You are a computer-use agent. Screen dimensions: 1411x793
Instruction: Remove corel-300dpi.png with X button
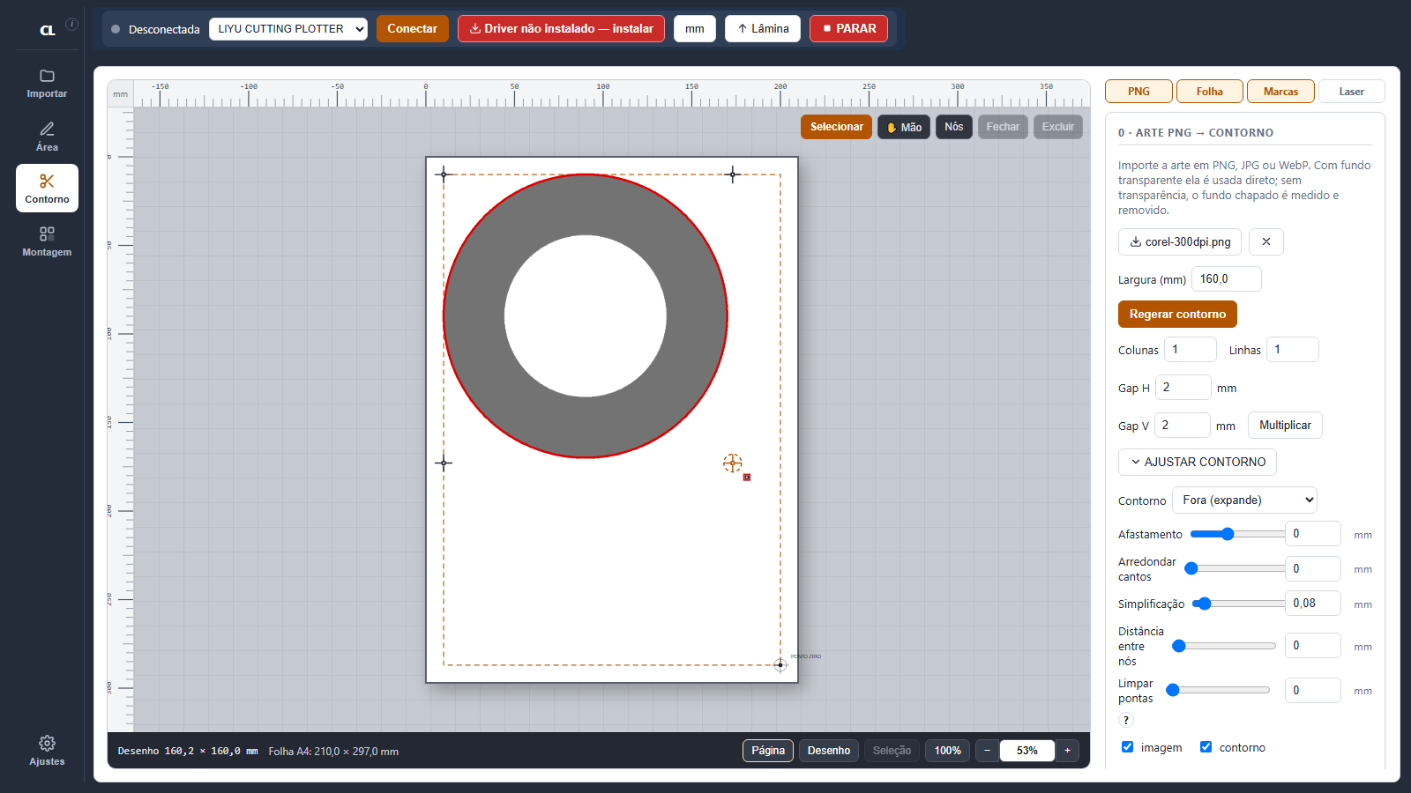[x=1266, y=241]
